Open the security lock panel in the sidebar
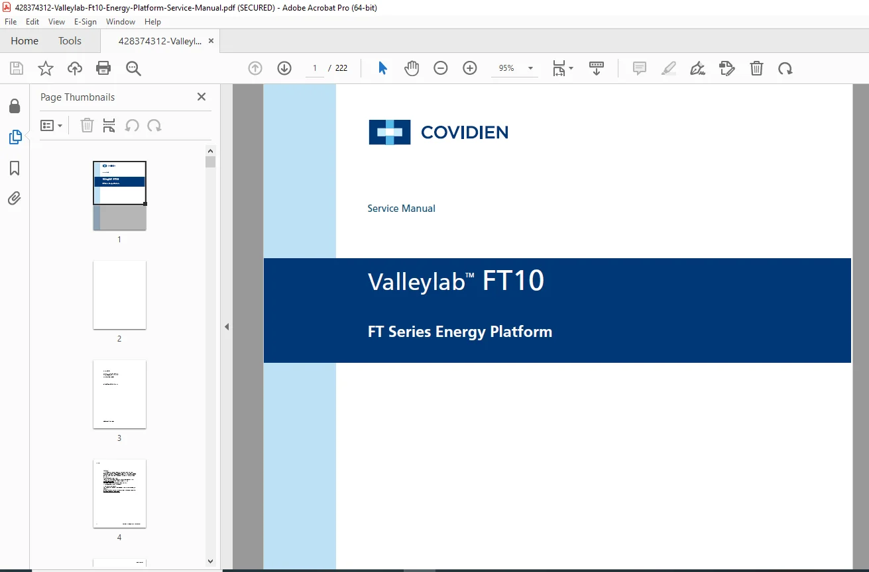This screenshot has width=869, height=572. [x=15, y=106]
